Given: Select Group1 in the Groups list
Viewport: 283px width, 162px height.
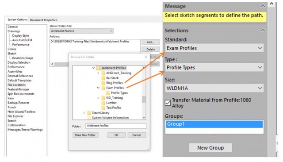Looking at the screenshot, I should pyautogui.click(x=214, y=124).
